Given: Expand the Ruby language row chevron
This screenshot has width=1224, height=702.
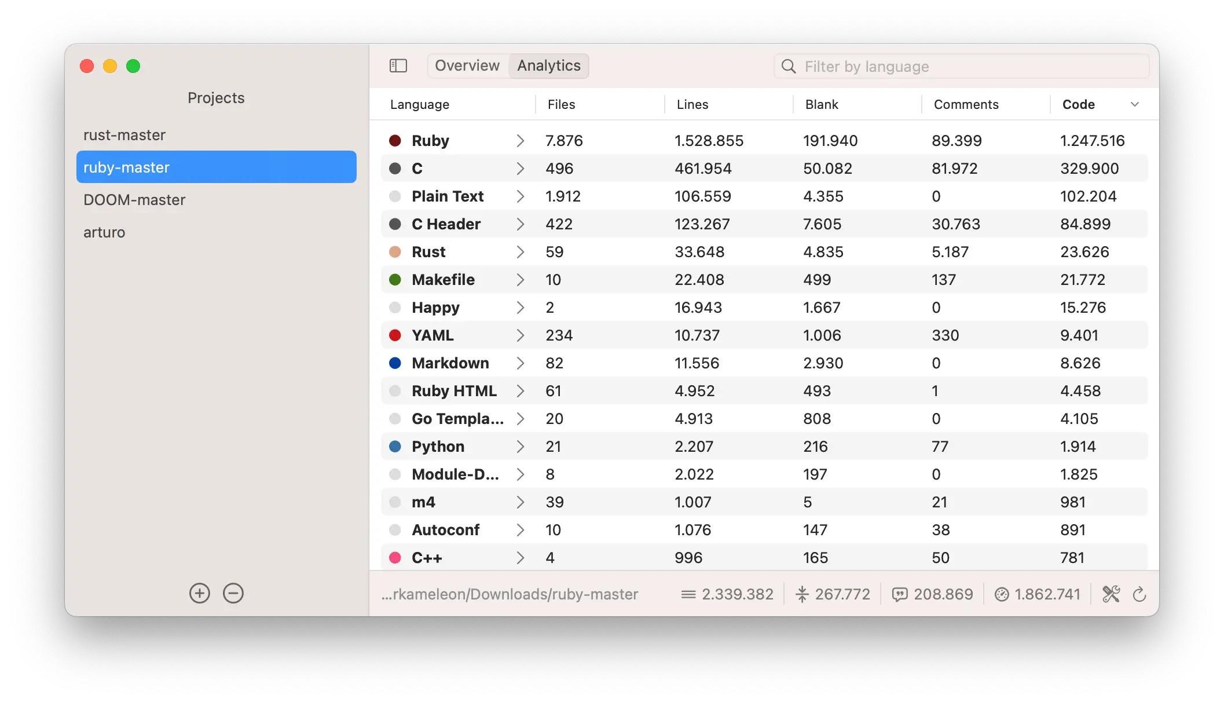Looking at the screenshot, I should point(520,141).
